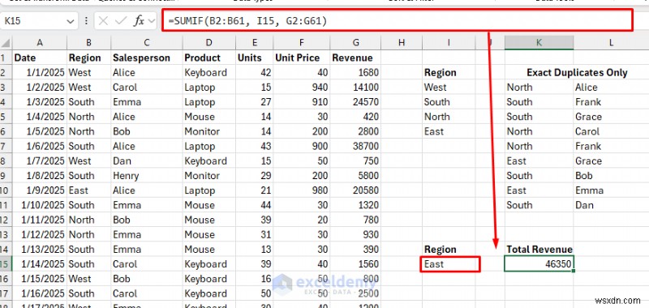Viewport: 649px width, 308px height.
Task: Expand the function list chevron beside fx
Action: tap(151, 21)
